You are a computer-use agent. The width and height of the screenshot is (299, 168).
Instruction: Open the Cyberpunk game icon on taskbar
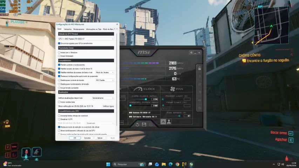pyautogui.click(x=184, y=164)
